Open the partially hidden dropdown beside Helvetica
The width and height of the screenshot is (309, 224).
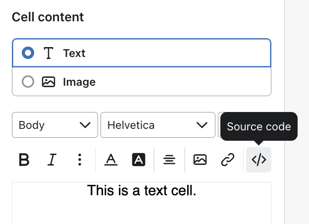tap(220, 132)
